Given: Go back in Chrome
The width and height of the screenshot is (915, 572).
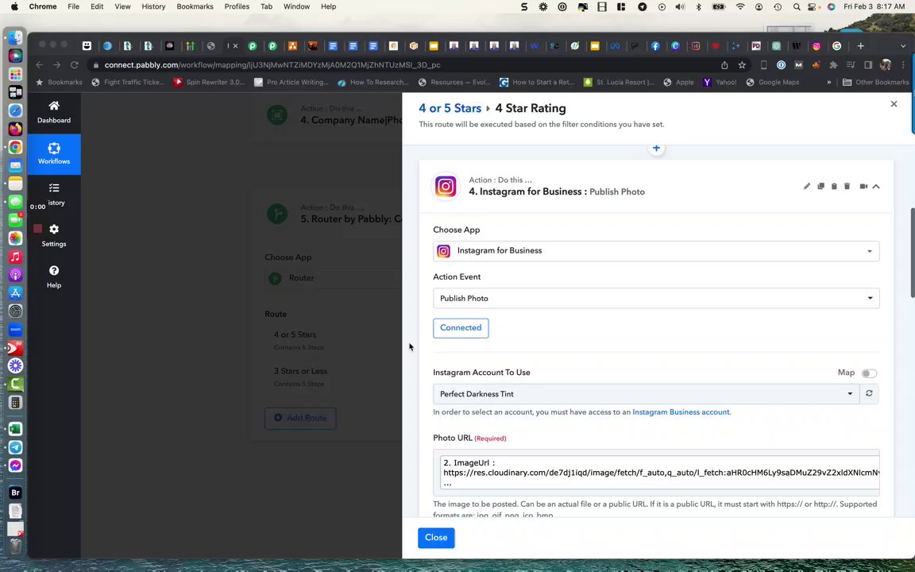Looking at the screenshot, I should click(x=39, y=65).
